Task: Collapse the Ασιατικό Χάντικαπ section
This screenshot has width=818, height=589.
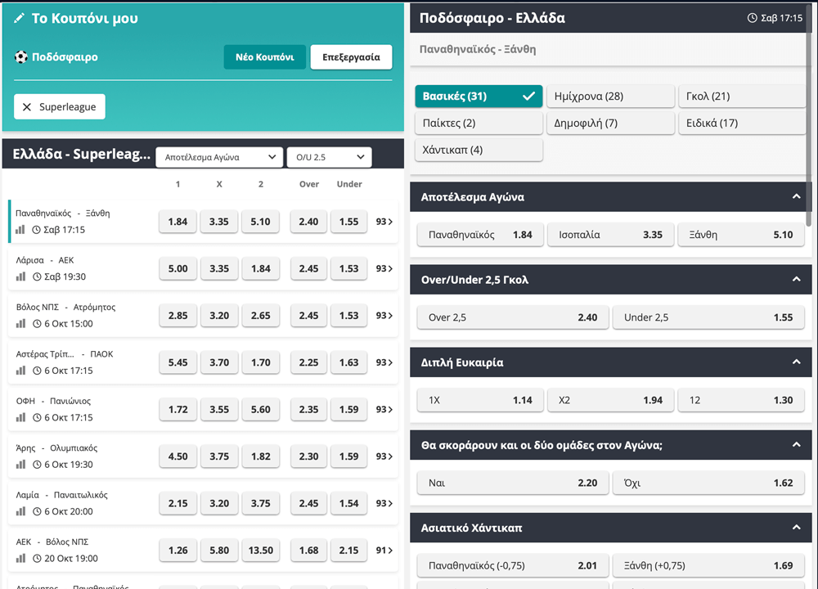Action: (796, 527)
